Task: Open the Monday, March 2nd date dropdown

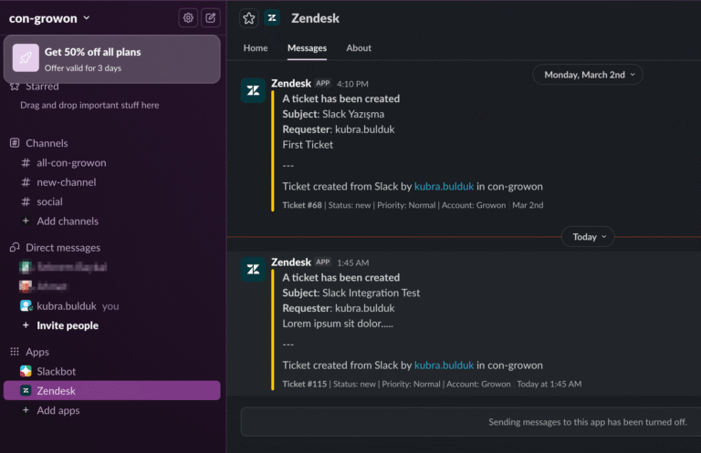Action: pos(588,75)
